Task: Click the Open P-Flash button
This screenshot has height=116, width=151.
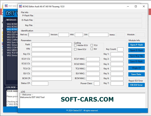Action: coord(137,45)
